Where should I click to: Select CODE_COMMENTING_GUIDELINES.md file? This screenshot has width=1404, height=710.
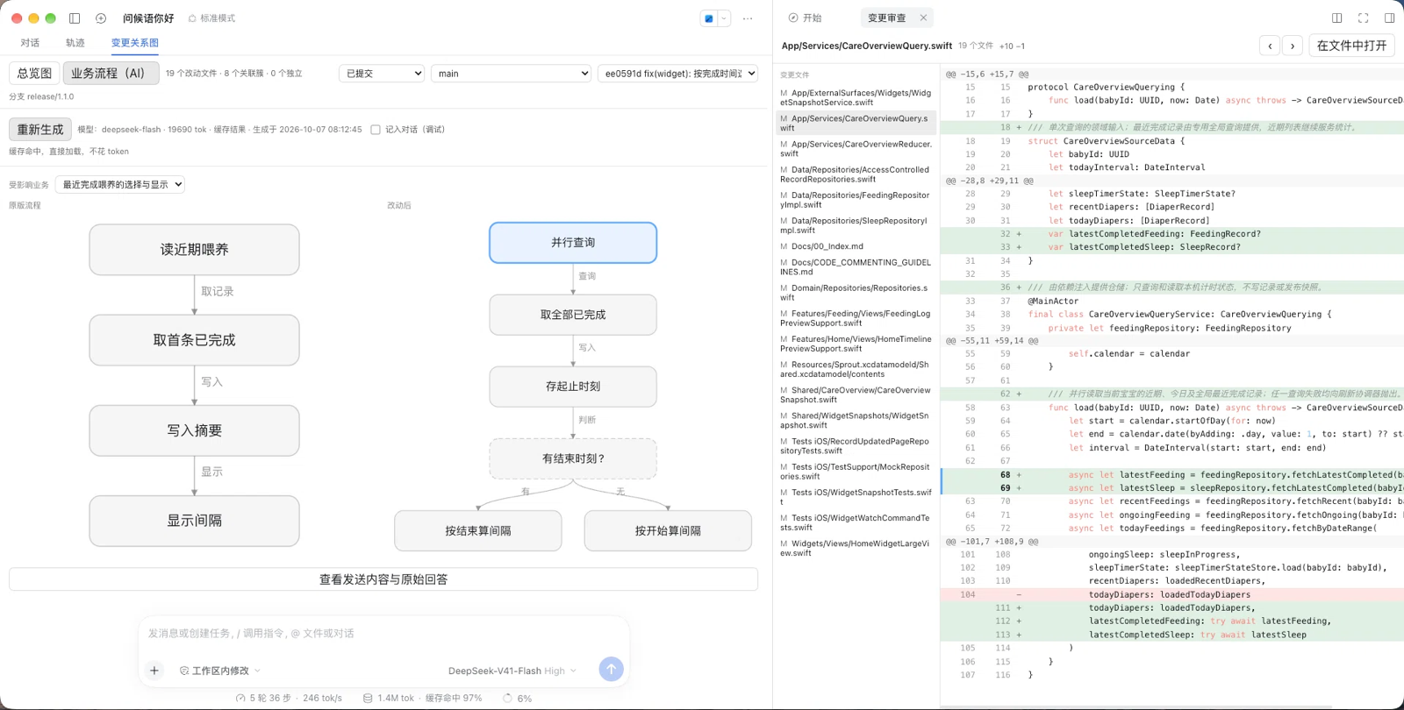856,267
